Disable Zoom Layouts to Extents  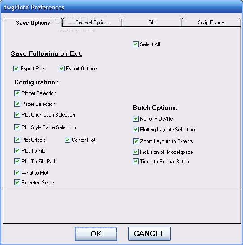coord(136,141)
